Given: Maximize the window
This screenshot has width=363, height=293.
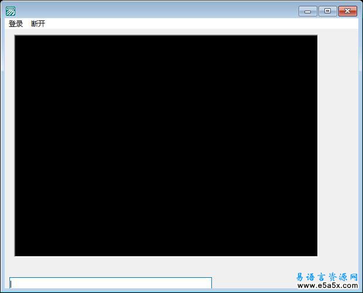Looking at the screenshot, I should tap(328, 11).
